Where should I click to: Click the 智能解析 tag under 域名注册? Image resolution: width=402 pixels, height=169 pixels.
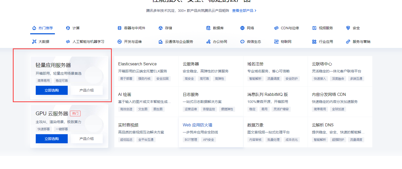[x=255, y=79]
